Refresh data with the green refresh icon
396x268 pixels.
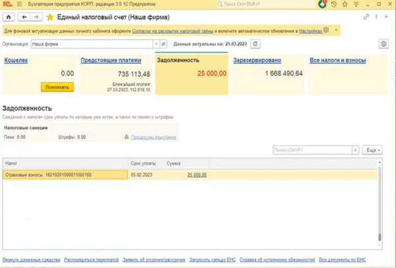click(x=255, y=44)
